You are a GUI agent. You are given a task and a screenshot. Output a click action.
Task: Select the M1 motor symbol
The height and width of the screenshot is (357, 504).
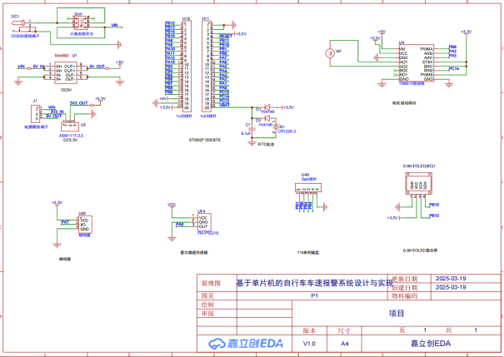330,53
